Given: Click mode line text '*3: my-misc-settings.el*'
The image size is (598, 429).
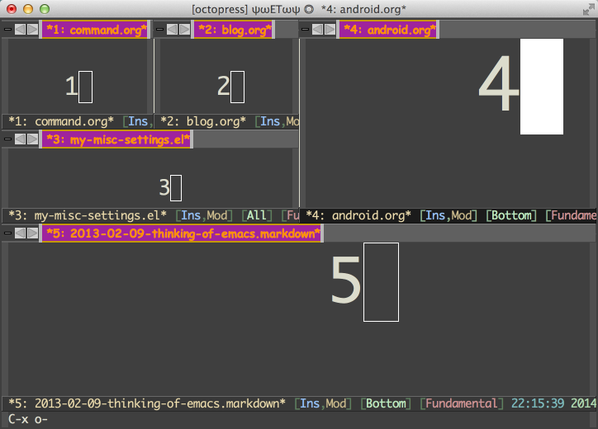Looking at the screenshot, I should [x=88, y=215].
